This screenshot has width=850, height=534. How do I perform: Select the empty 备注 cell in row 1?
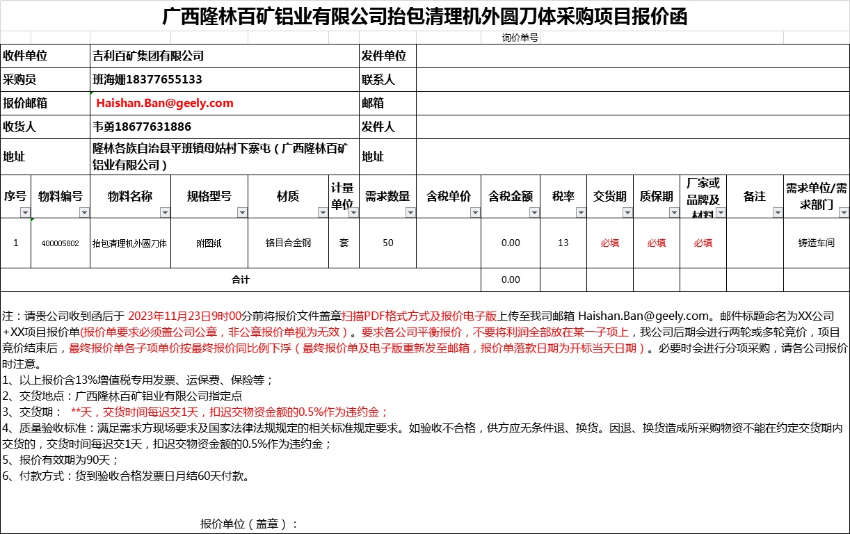tap(755, 243)
